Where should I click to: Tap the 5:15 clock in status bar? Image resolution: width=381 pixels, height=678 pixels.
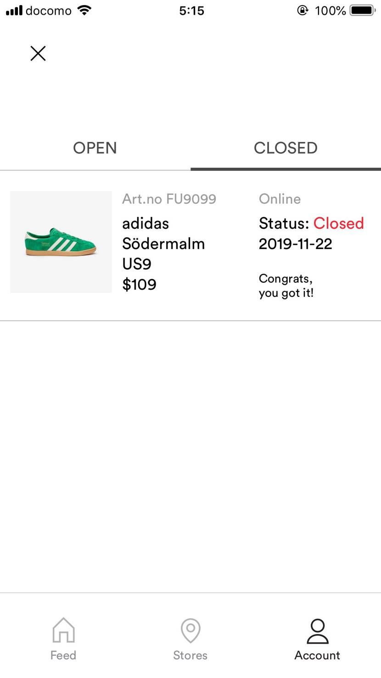click(x=191, y=10)
